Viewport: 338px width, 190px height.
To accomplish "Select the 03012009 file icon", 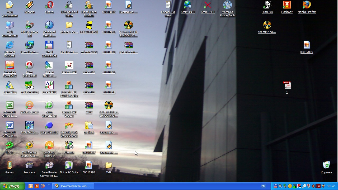I will coord(307,47).
